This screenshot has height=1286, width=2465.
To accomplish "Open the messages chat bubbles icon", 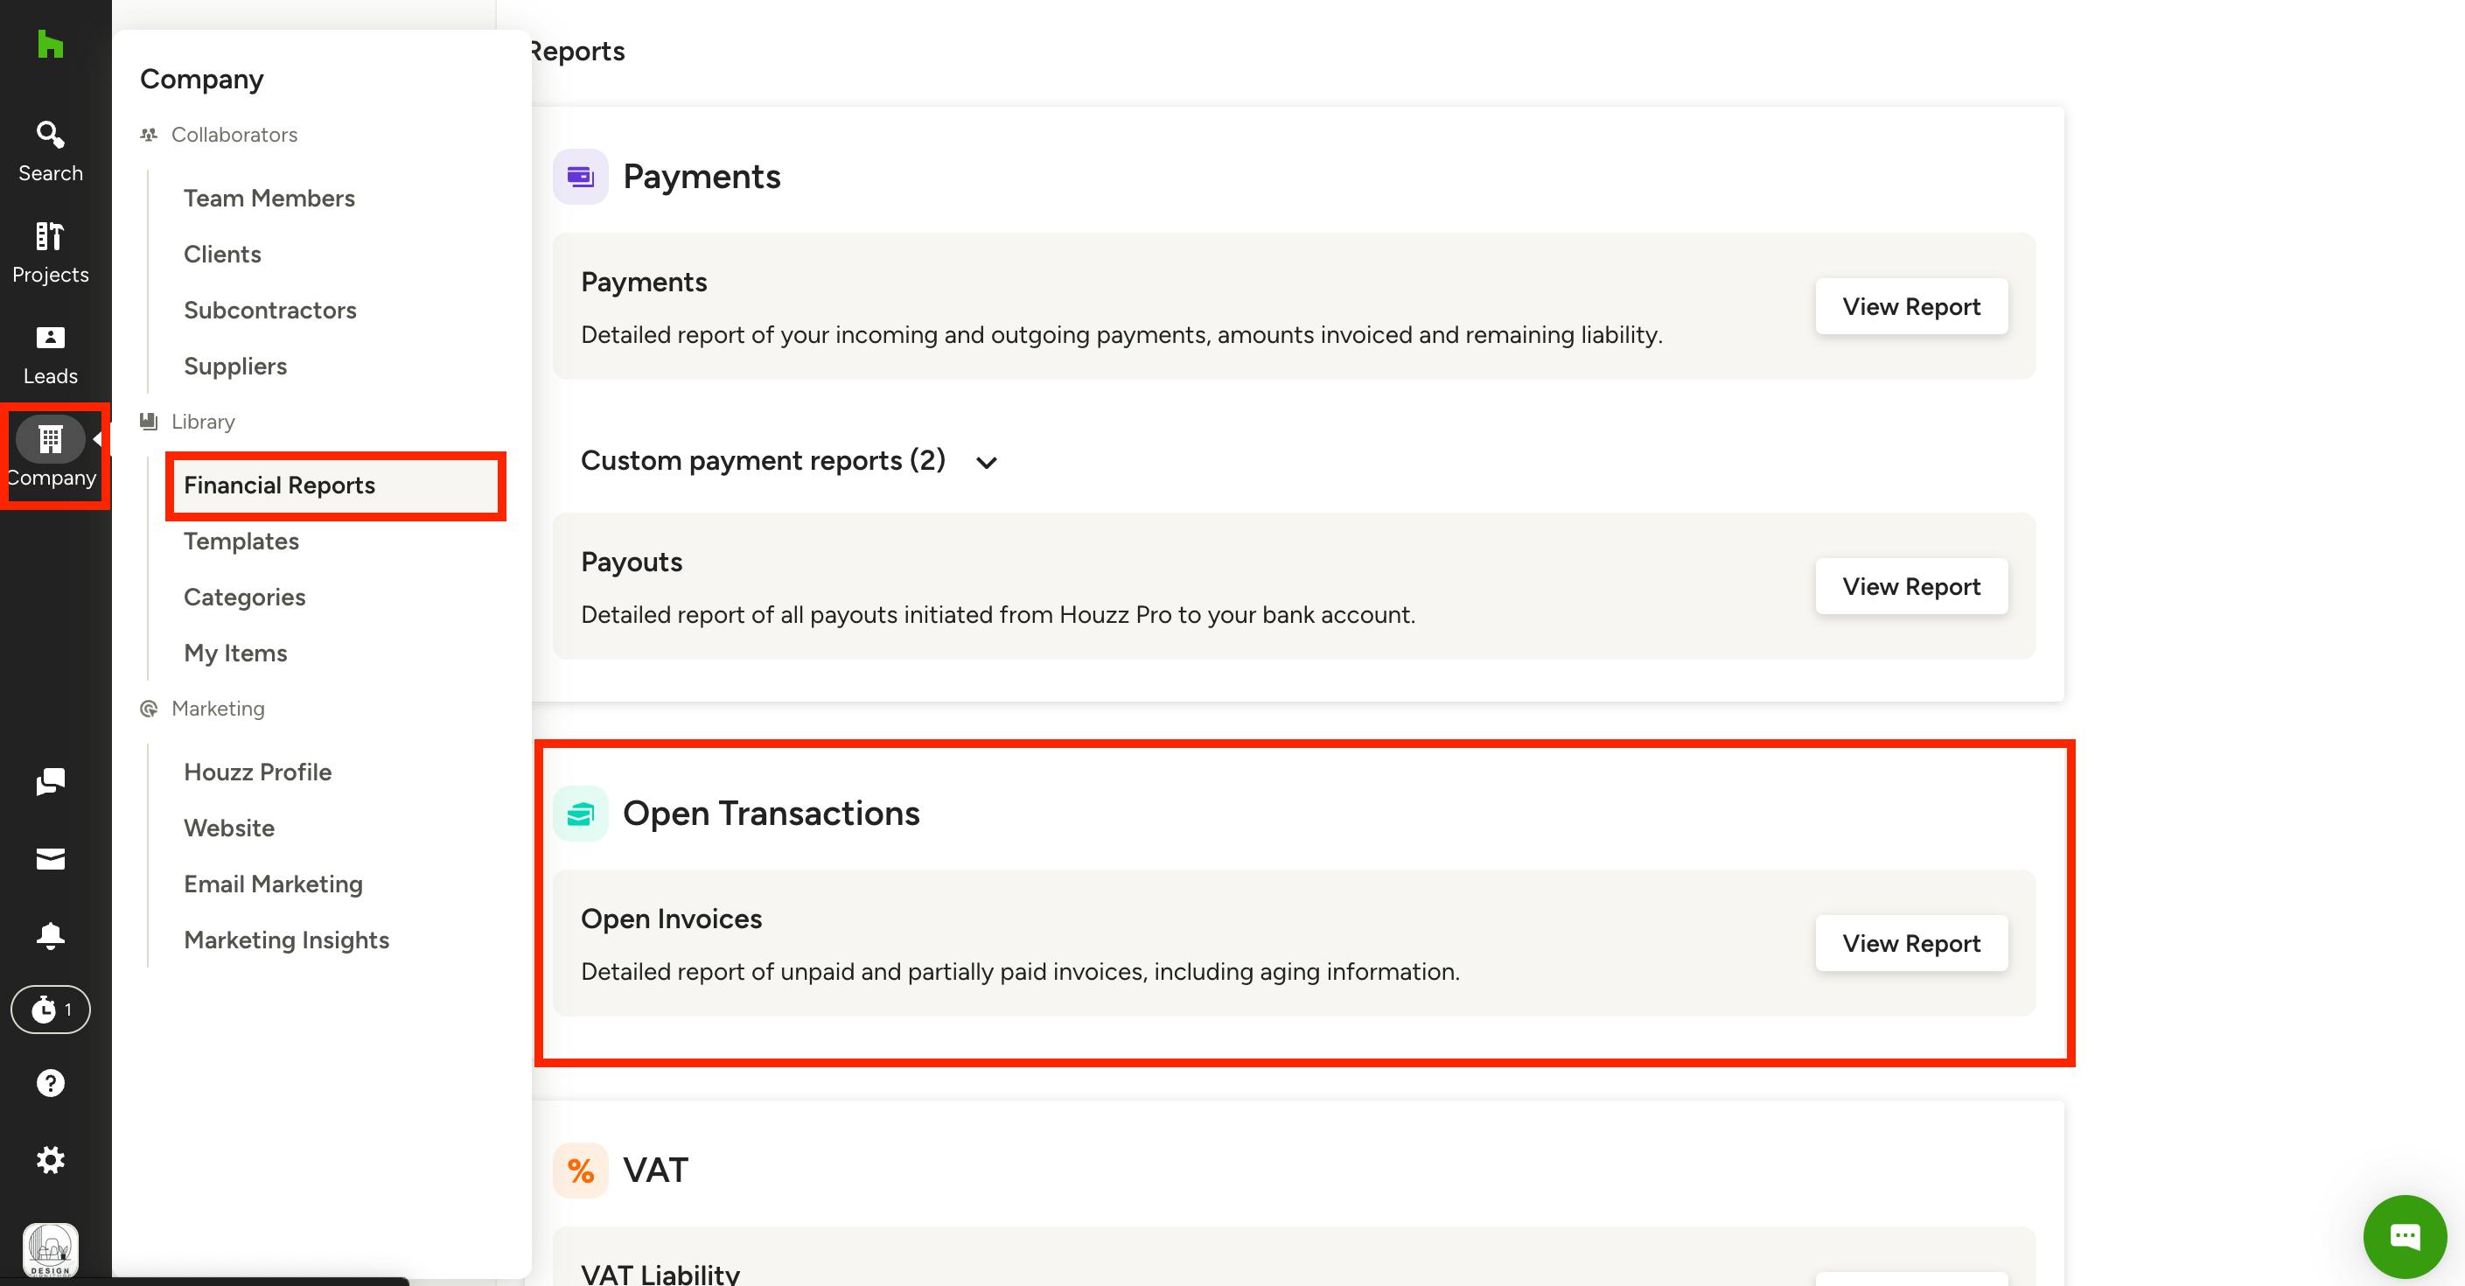I will tap(50, 782).
